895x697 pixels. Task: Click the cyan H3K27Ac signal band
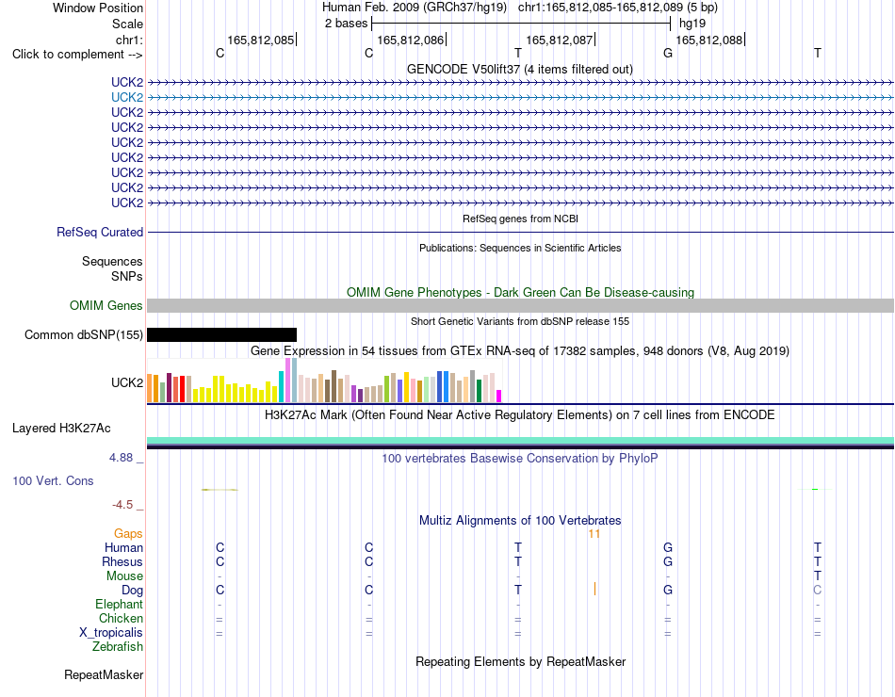(520, 440)
